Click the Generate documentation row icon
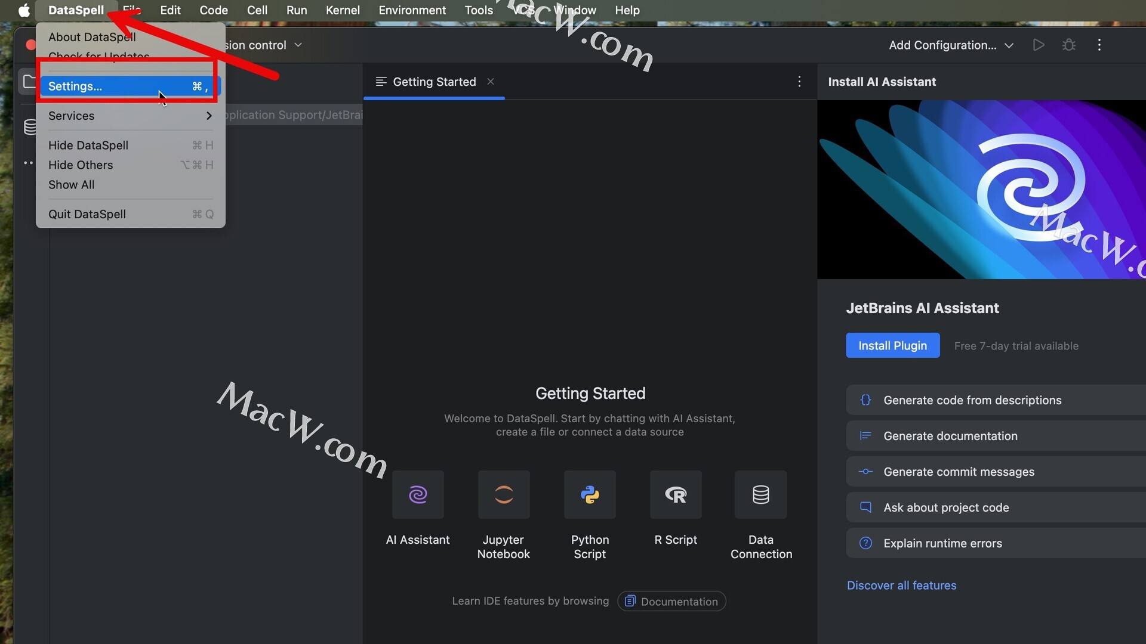The image size is (1146, 644). (x=865, y=436)
